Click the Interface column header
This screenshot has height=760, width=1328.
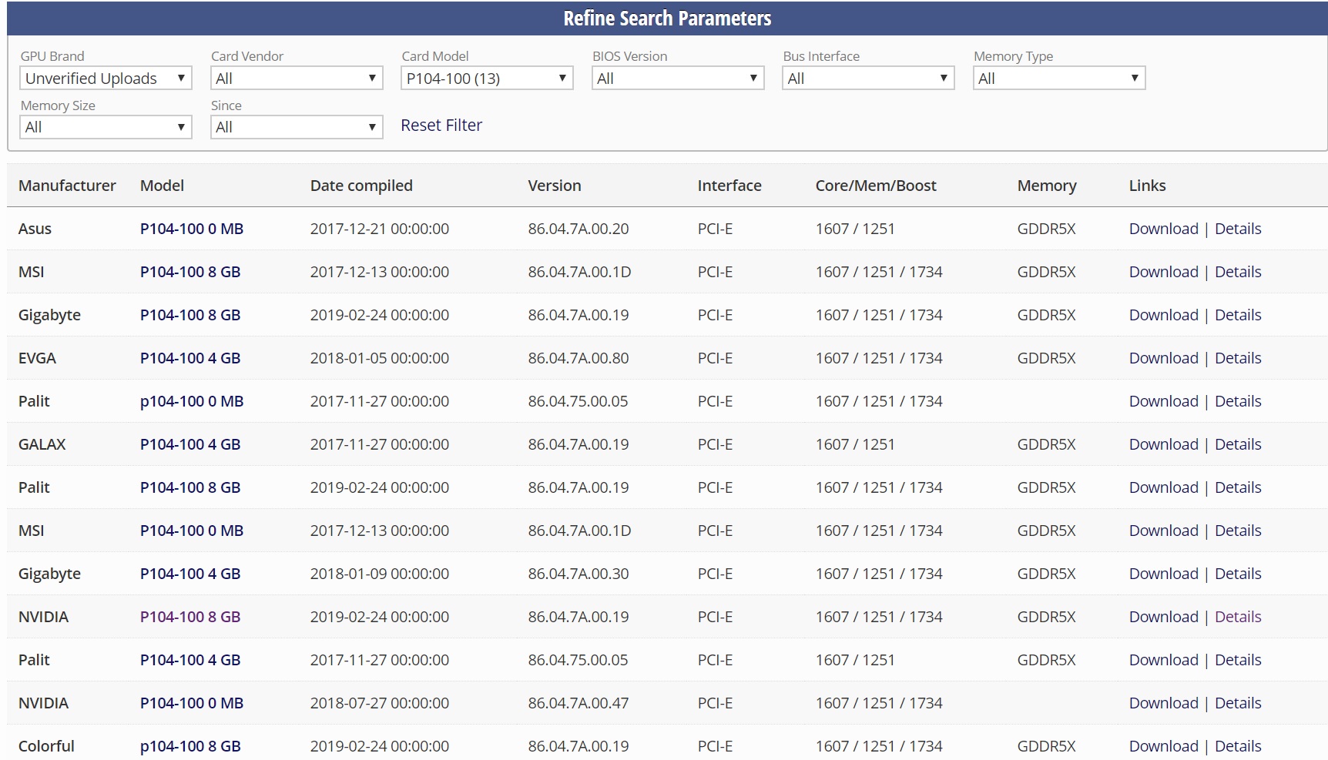[729, 186]
